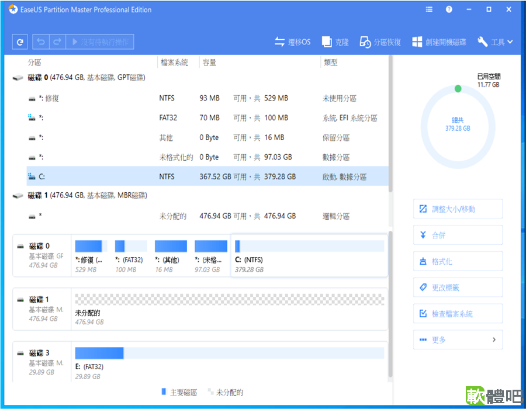Click the green dot on usage ring

click(x=458, y=88)
